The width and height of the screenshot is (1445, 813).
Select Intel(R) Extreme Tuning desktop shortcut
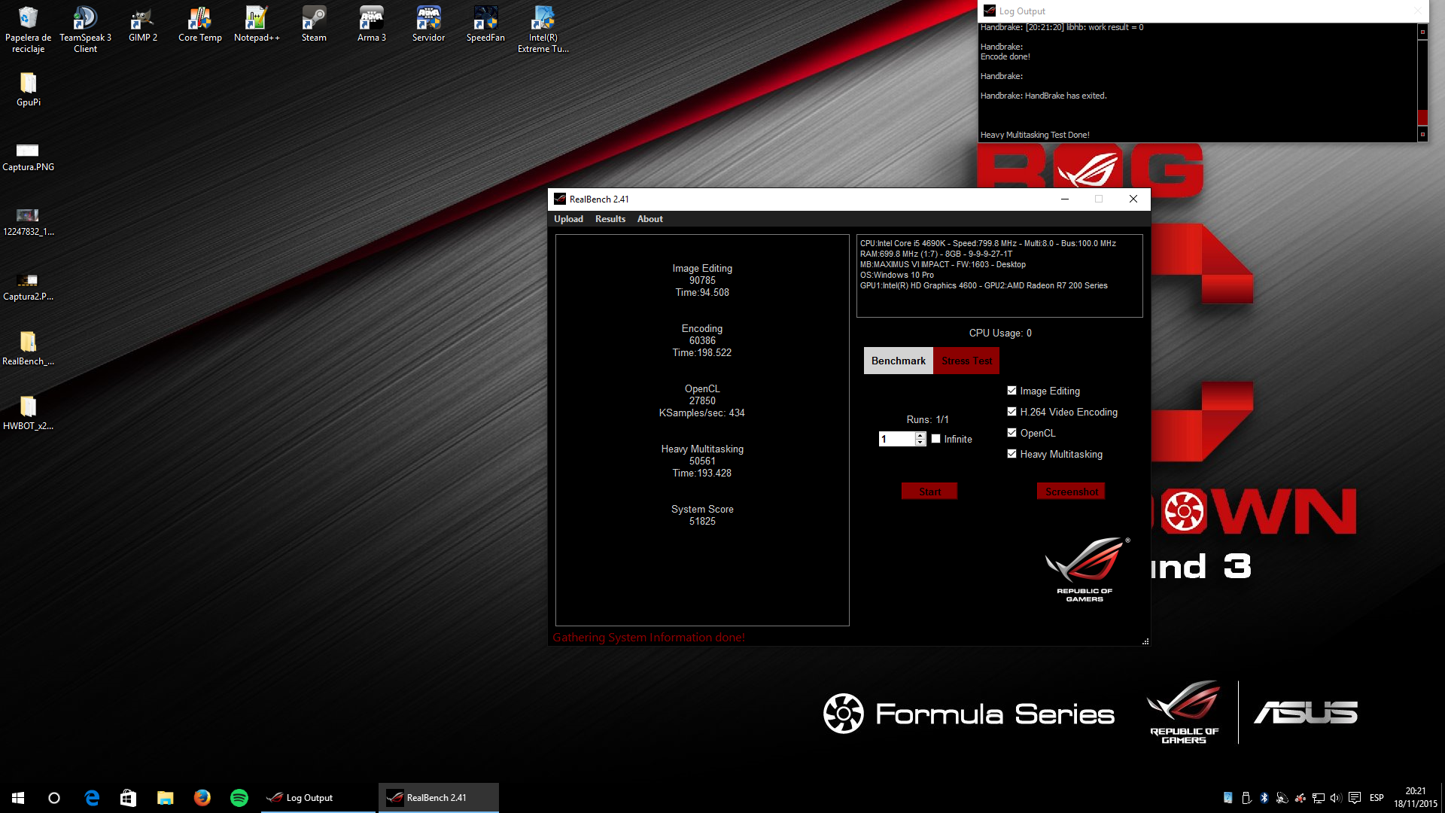[543, 30]
